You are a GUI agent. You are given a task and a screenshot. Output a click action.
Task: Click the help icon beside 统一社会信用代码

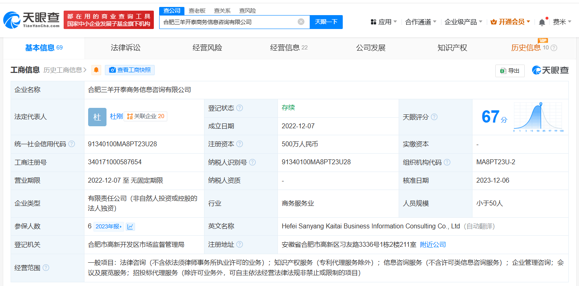tap(71, 144)
